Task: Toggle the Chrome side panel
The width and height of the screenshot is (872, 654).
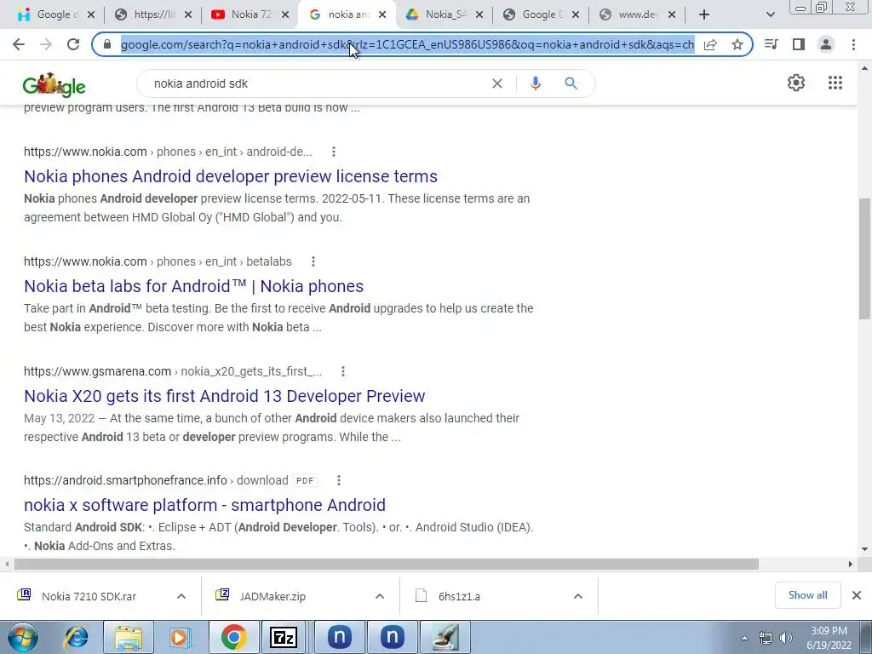Action: (x=799, y=44)
